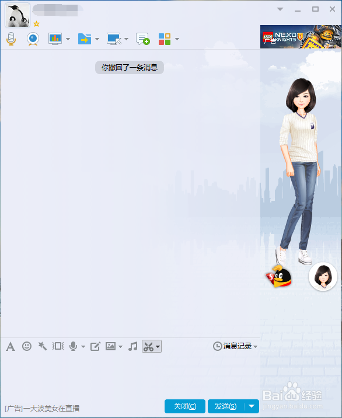Click the 你撤回了一条消息 notice

click(130, 68)
